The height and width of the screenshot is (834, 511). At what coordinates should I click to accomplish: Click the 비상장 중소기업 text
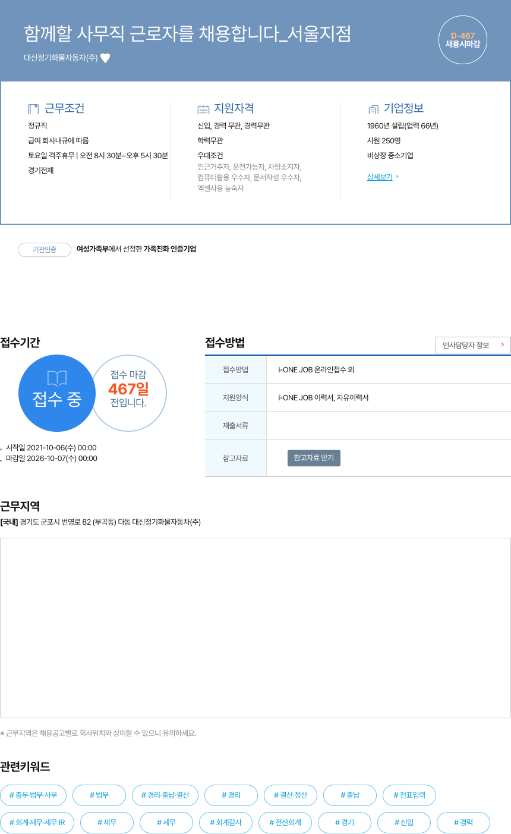pos(390,155)
